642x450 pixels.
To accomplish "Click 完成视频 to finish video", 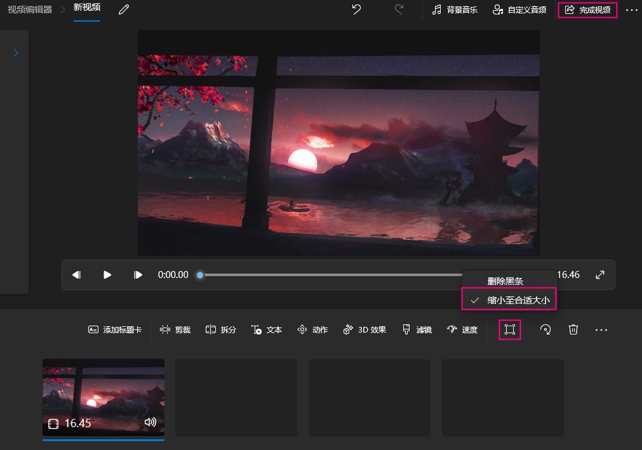I will pos(587,10).
